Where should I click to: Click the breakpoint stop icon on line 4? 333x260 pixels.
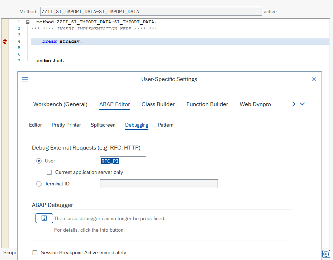pos(5,42)
